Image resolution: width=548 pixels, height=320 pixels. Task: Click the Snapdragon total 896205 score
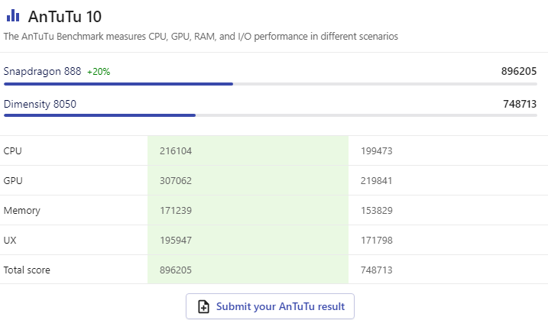point(518,71)
